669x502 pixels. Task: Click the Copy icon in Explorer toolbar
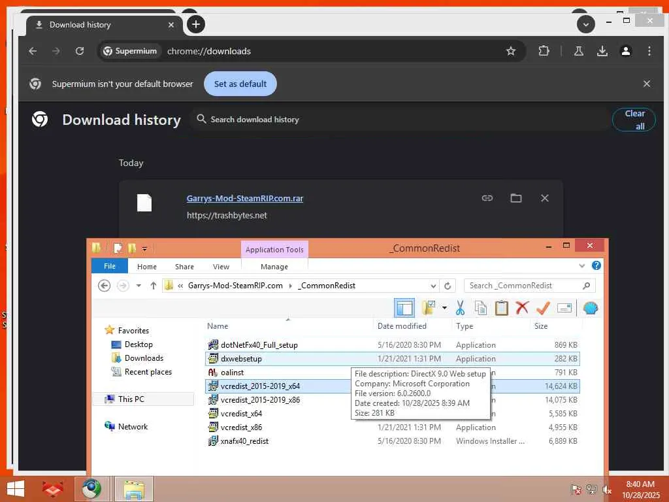(x=481, y=308)
